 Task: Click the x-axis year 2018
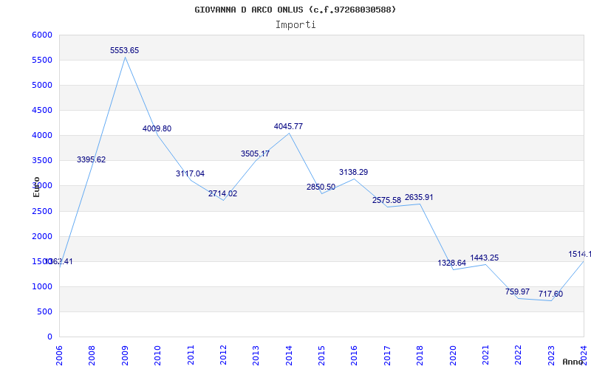tap(420, 355)
